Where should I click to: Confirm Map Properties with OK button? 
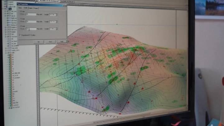pos(39,42)
